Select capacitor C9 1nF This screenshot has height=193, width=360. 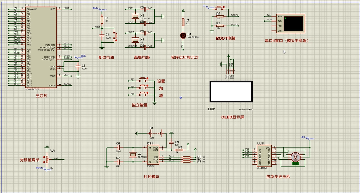coord(171,143)
